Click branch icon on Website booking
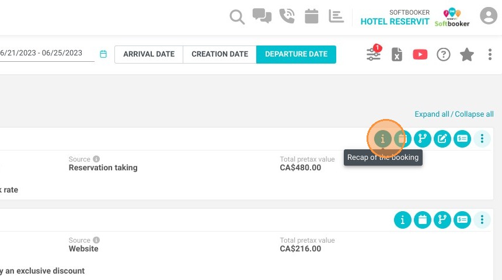Viewport: 502px width, 280px height. 442,220
